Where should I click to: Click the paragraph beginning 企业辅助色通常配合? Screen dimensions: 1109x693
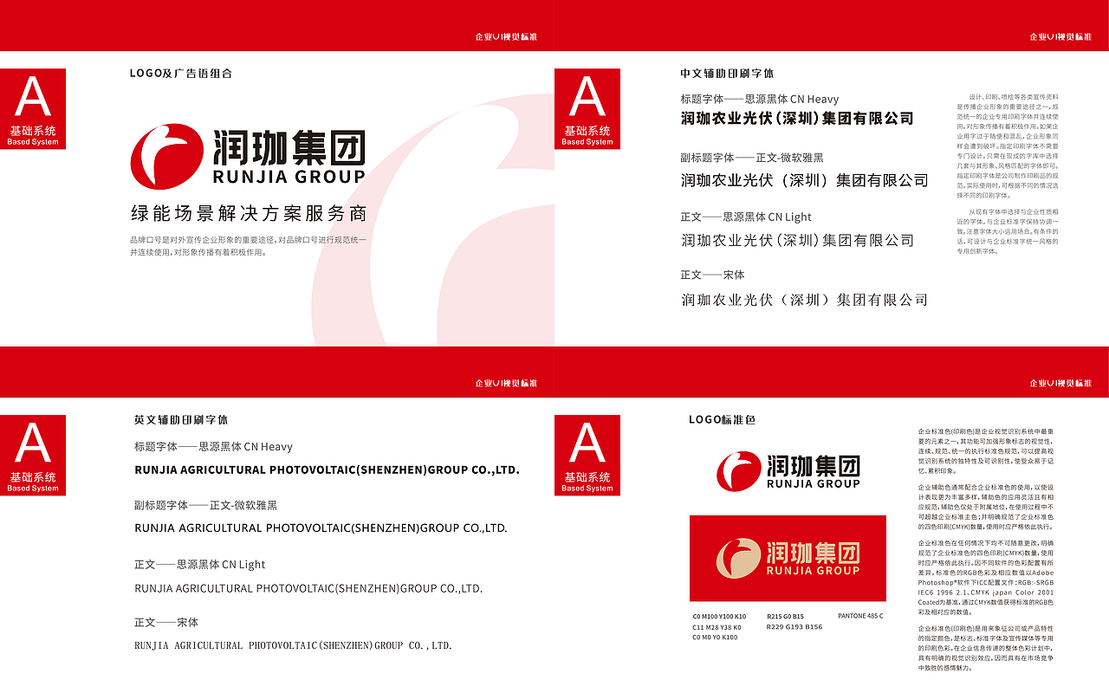coord(986,507)
